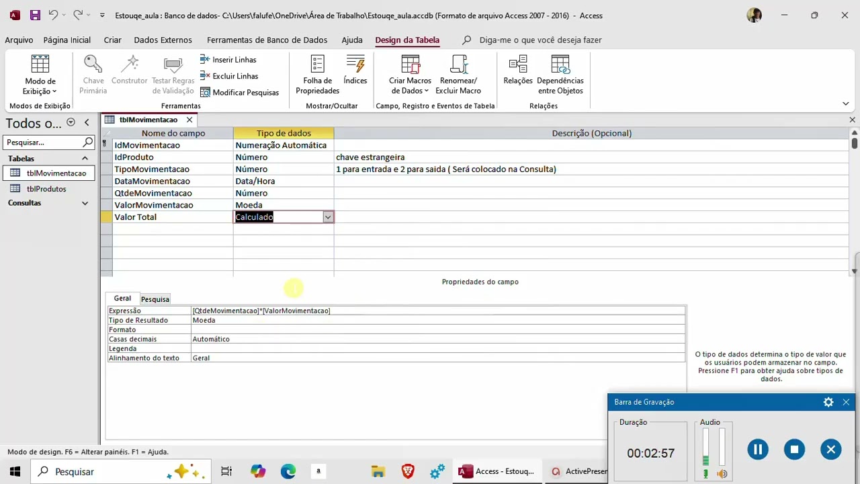Open the Arquivo menu
The height and width of the screenshot is (484, 860).
tap(19, 40)
